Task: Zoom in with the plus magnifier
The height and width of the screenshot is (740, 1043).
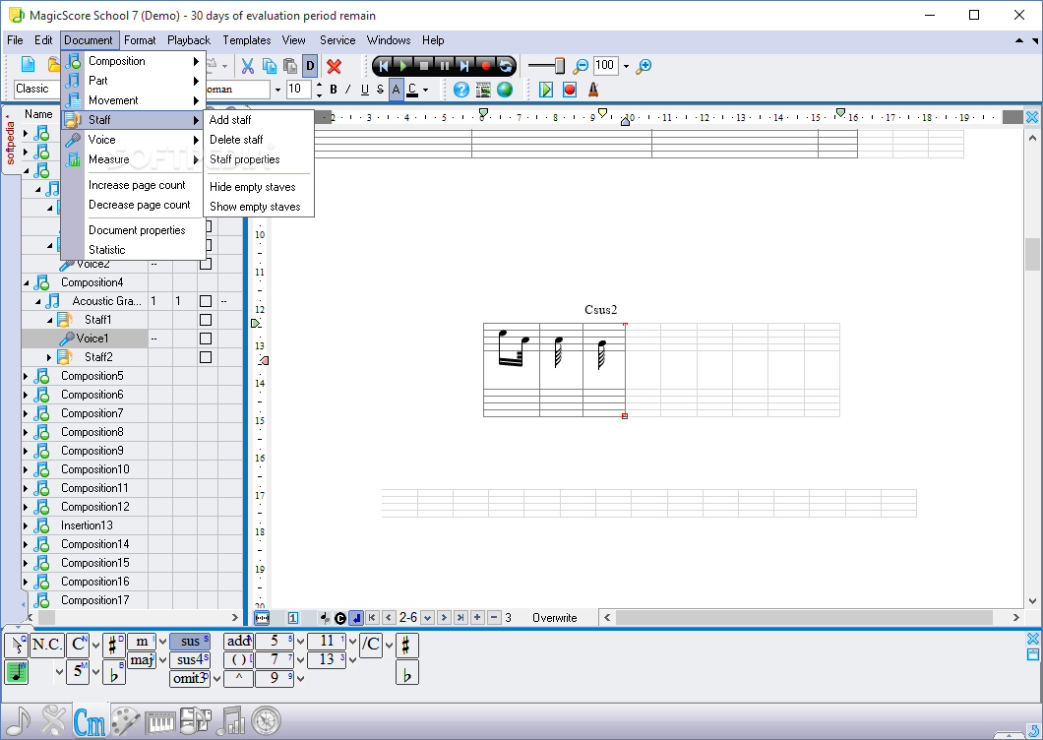Action: tap(644, 66)
